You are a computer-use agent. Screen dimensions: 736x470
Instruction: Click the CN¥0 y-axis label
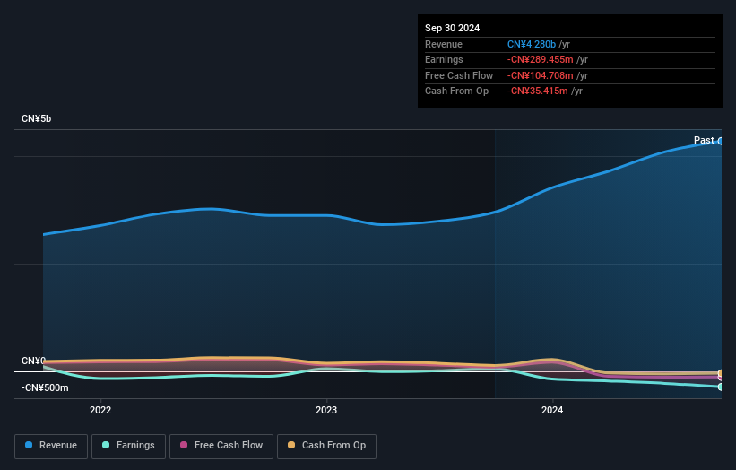pos(33,361)
